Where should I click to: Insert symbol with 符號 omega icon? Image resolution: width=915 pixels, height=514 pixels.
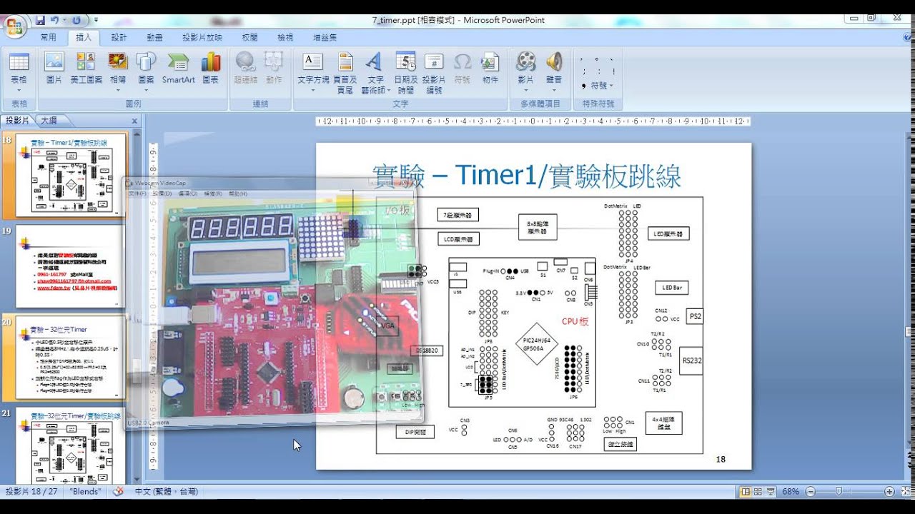(463, 69)
